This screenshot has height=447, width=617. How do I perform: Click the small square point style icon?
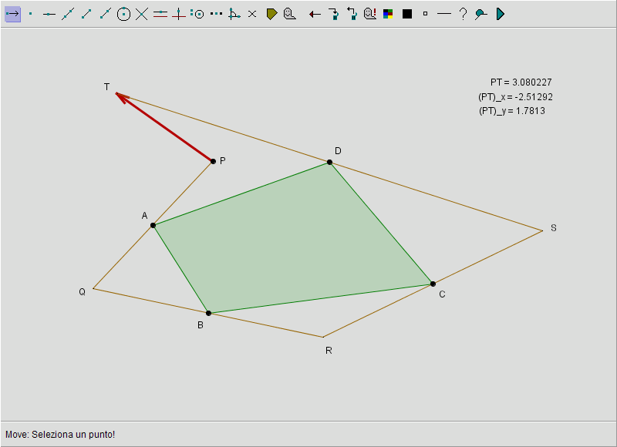(x=426, y=14)
